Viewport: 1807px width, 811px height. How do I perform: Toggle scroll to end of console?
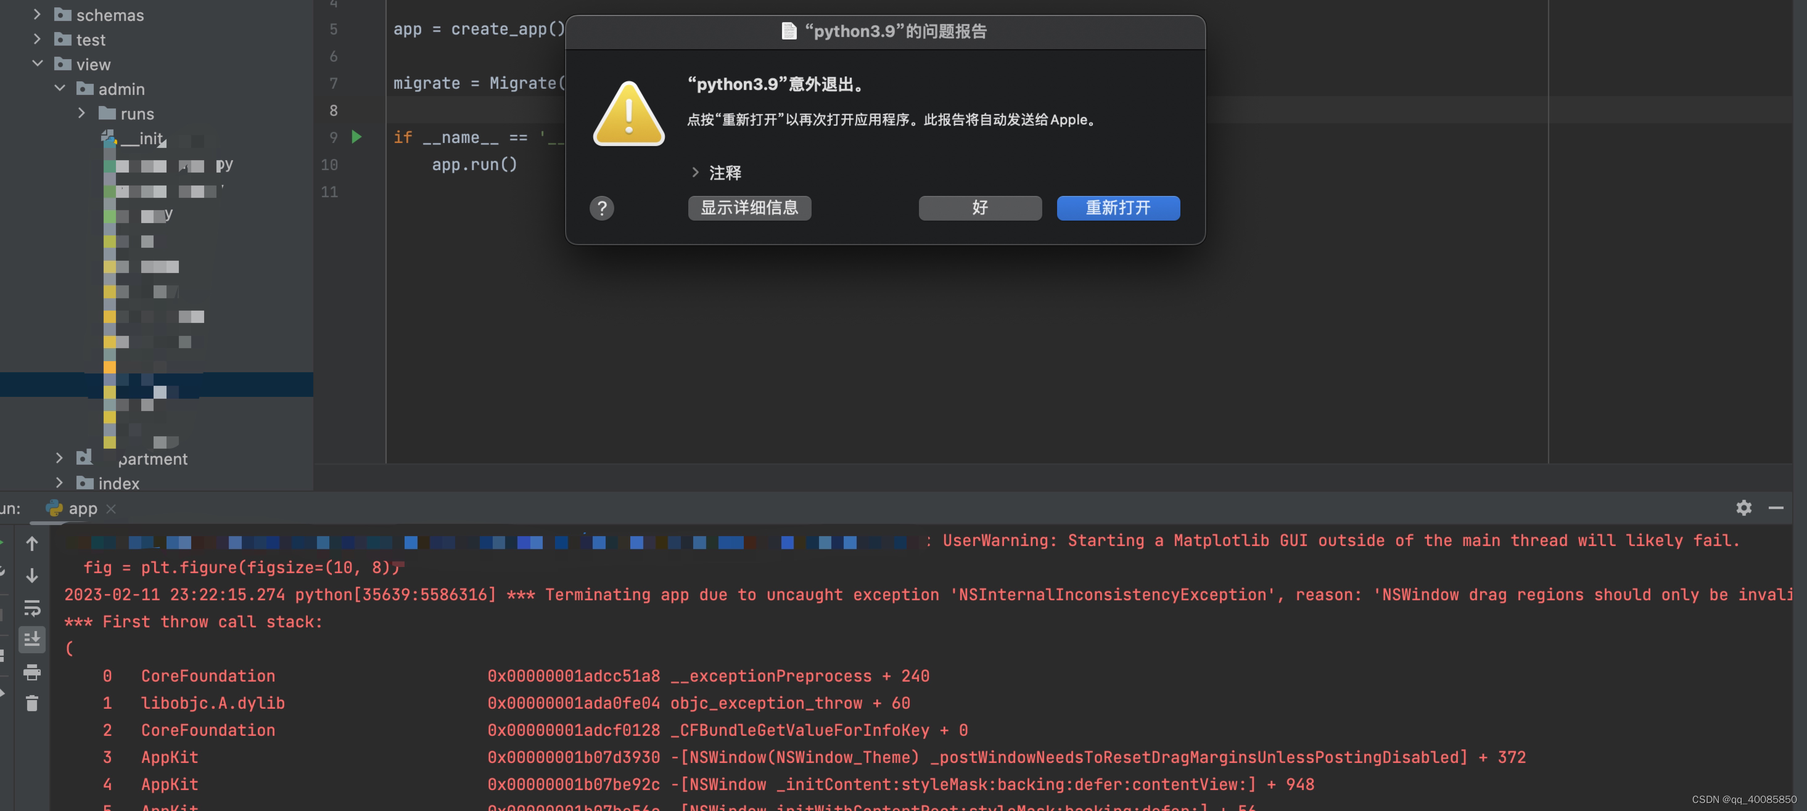(x=32, y=639)
